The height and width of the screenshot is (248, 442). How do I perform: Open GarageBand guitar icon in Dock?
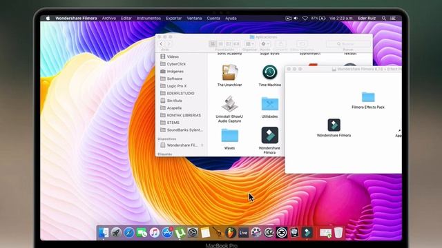tap(218, 233)
